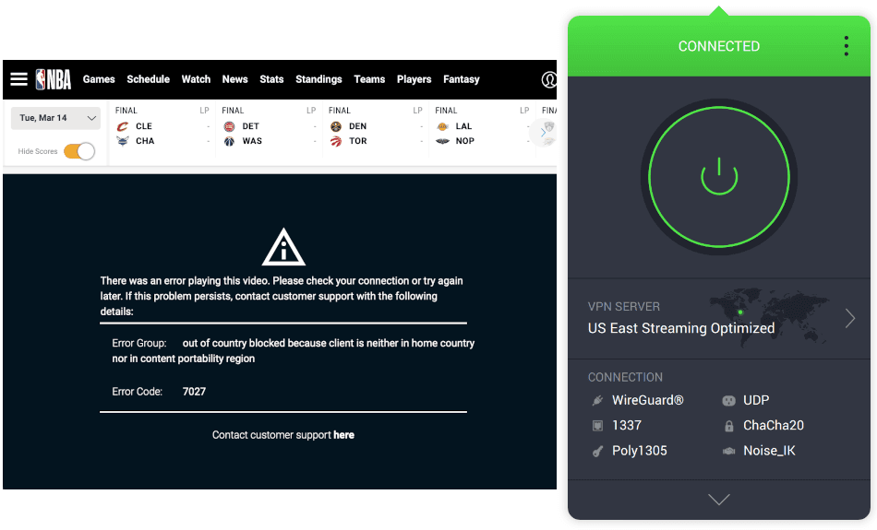Open the user account profile icon
The image size is (877, 530).
(548, 79)
